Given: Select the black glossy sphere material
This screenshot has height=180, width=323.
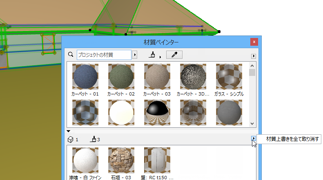Looking at the screenshot, I should [x=157, y=113].
